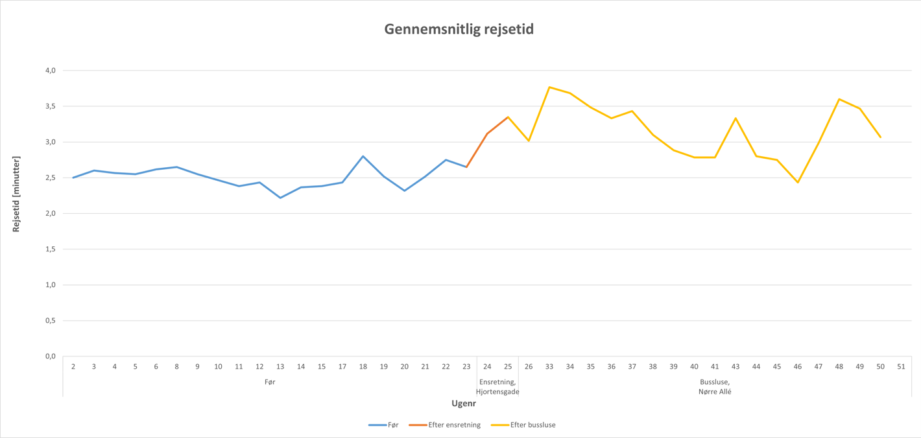Click the orange Efter ensretning legend swatch
This screenshot has width=921, height=438.
(x=418, y=425)
